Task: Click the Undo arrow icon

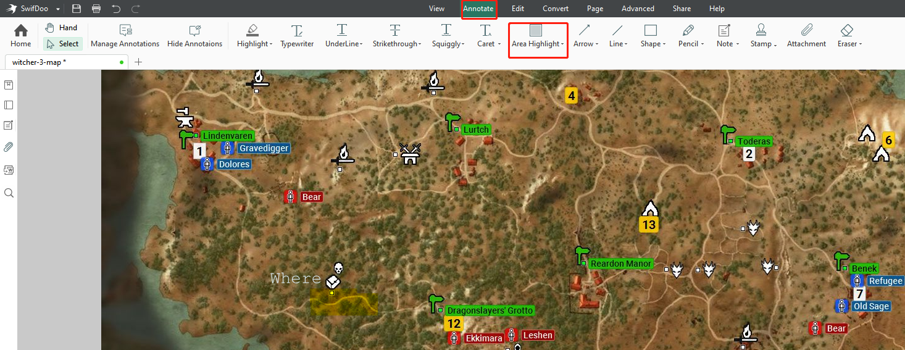Action: click(116, 9)
